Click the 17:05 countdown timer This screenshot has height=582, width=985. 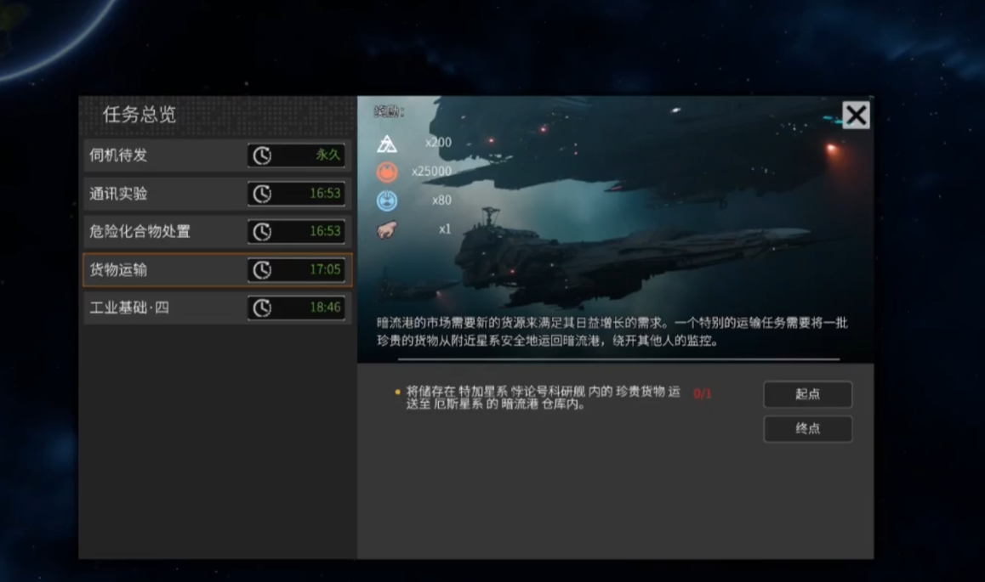pyautogui.click(x=325, y=269)
